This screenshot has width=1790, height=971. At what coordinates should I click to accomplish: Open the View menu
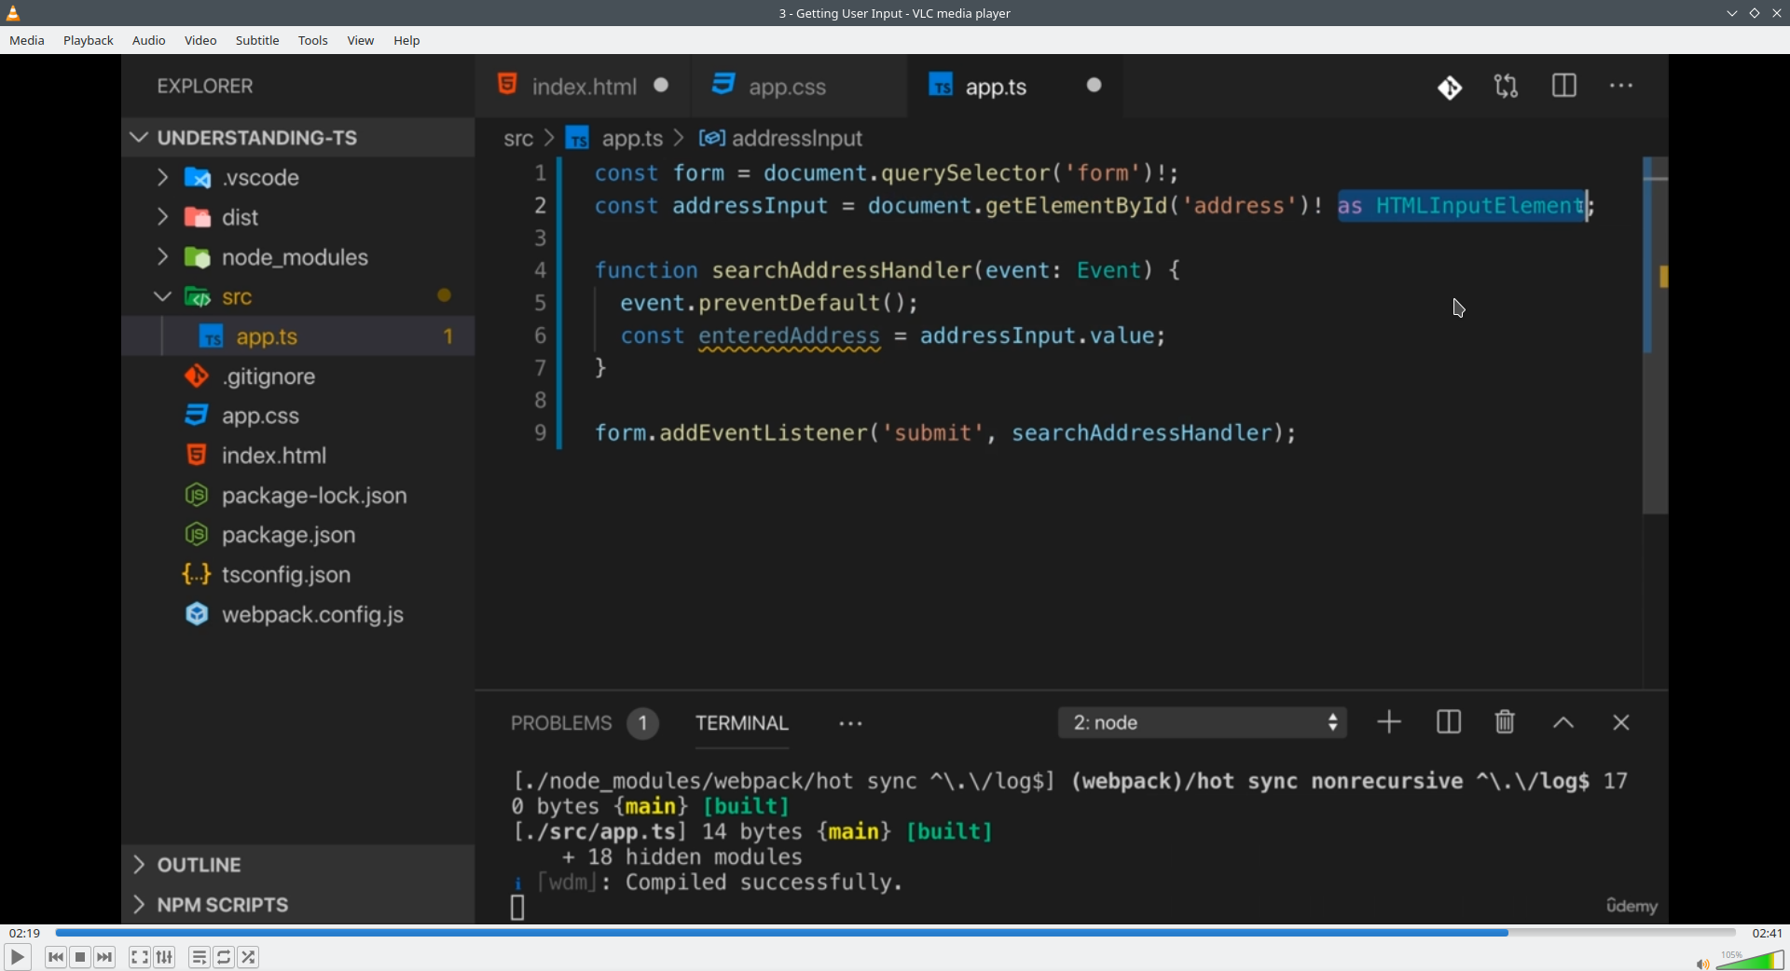click(361, 40)
